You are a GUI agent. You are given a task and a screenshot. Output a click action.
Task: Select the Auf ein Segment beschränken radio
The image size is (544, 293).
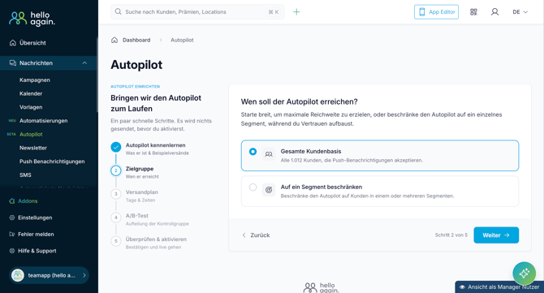coord(253,187)
